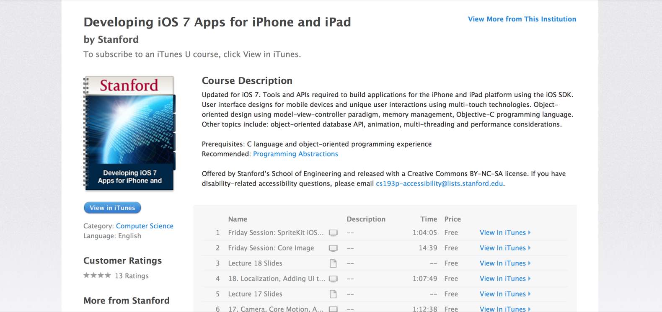View Core Image session in iTunes
662x312 pixels.
[x=503, y=248]
